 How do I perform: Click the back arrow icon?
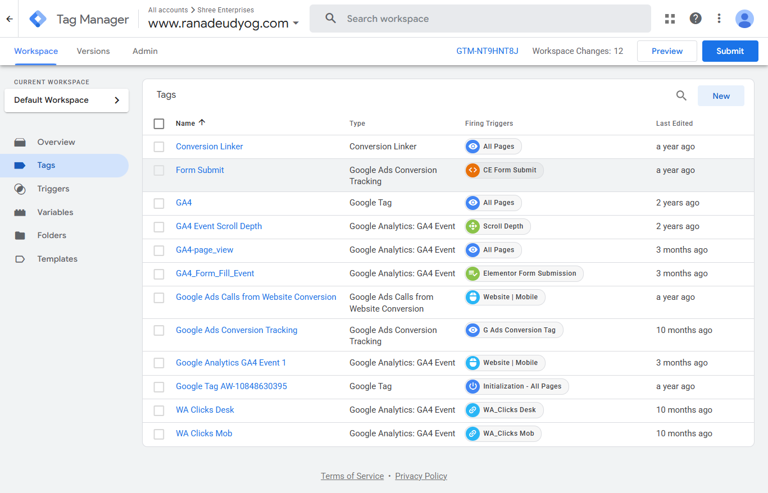(9, 19)
